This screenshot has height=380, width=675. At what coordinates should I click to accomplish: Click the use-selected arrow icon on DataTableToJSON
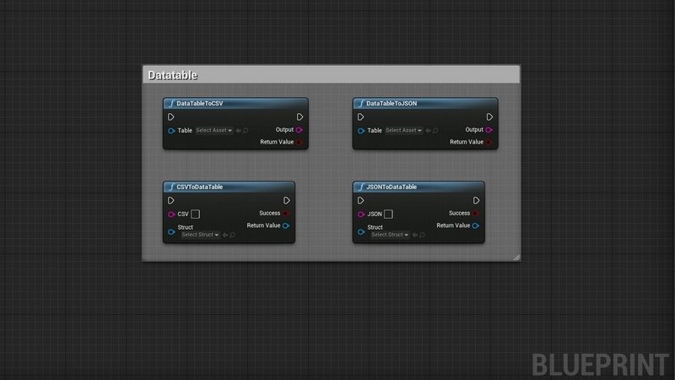(428, 131)
